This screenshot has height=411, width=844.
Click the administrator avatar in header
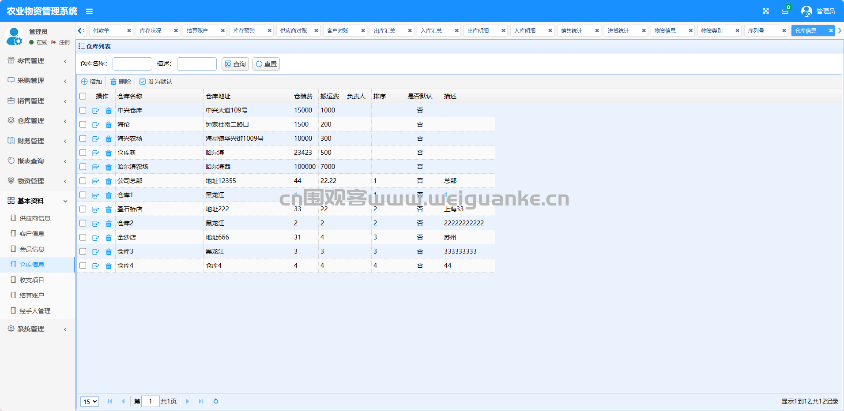(806, 11)
